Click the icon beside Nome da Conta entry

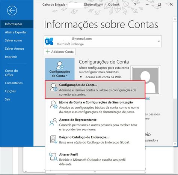coord(54,105)
